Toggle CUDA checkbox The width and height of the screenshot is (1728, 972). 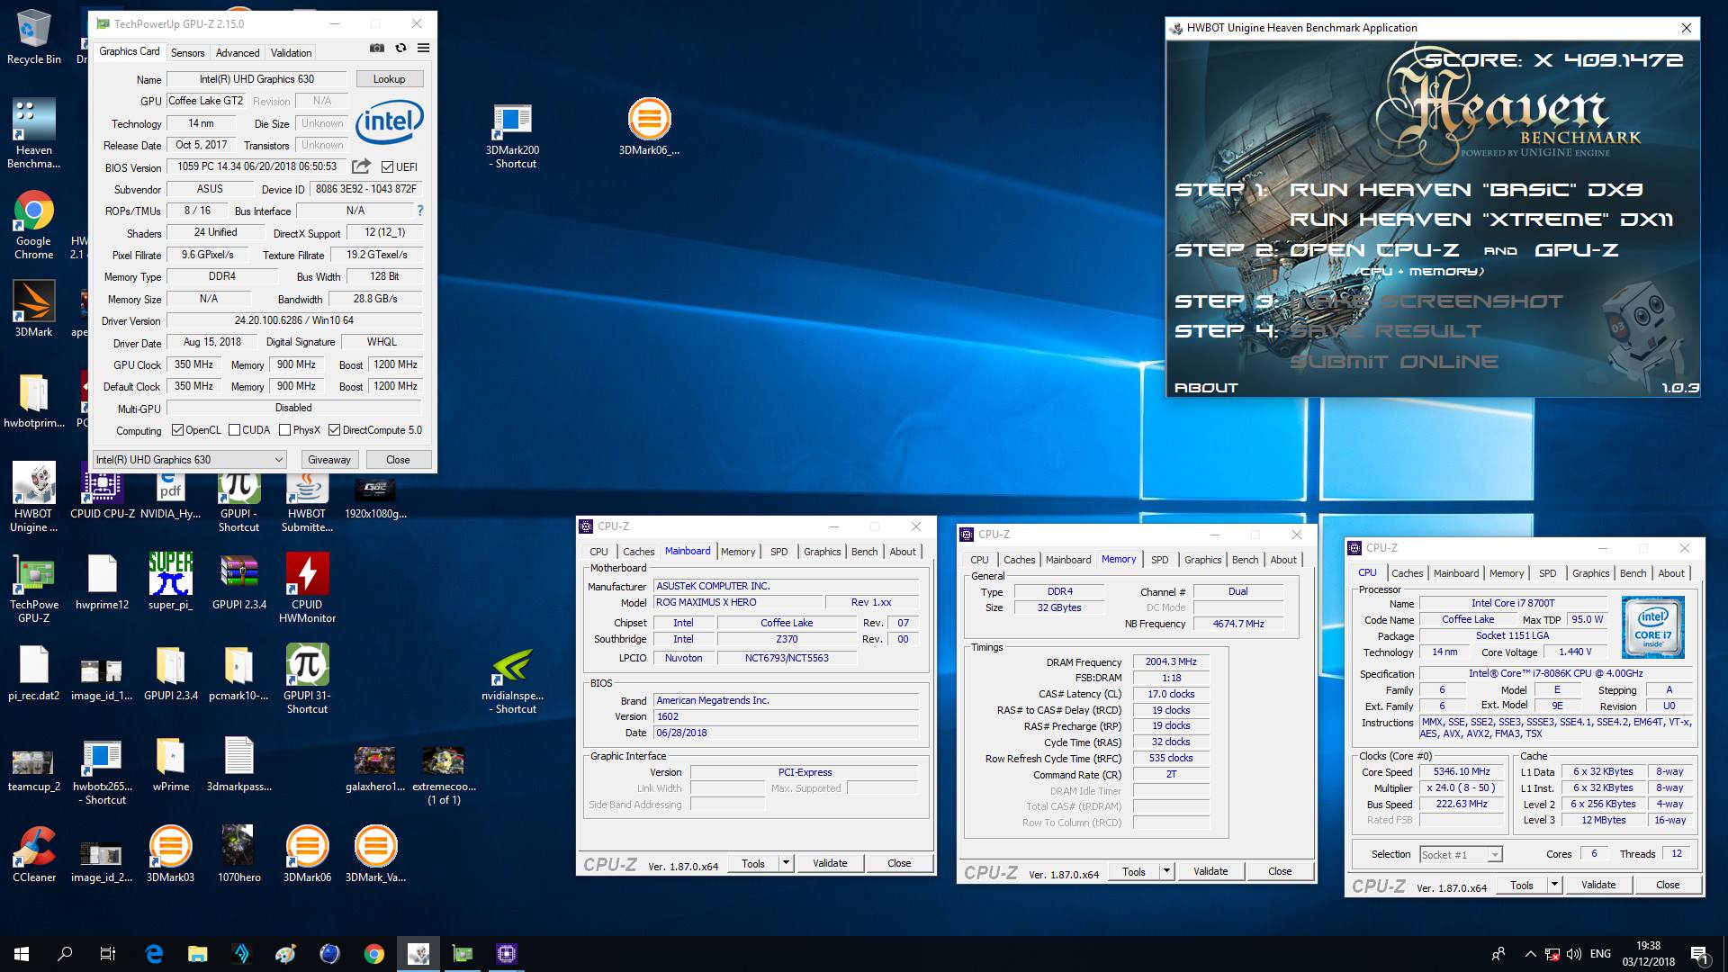pyautogui.click(x=234, y=430)
